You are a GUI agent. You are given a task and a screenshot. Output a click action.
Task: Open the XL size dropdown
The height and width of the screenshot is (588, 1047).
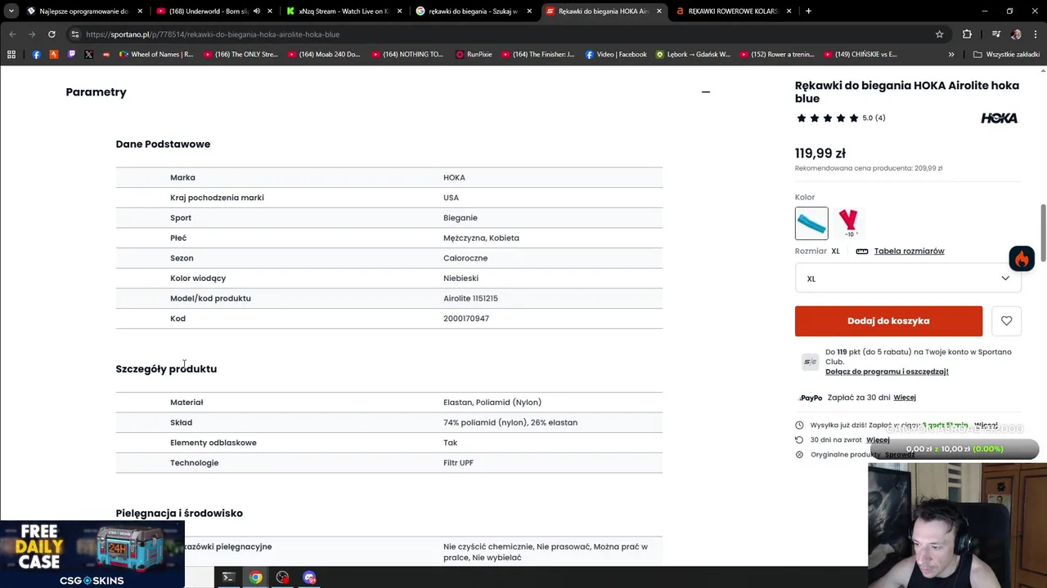(908, 278)
